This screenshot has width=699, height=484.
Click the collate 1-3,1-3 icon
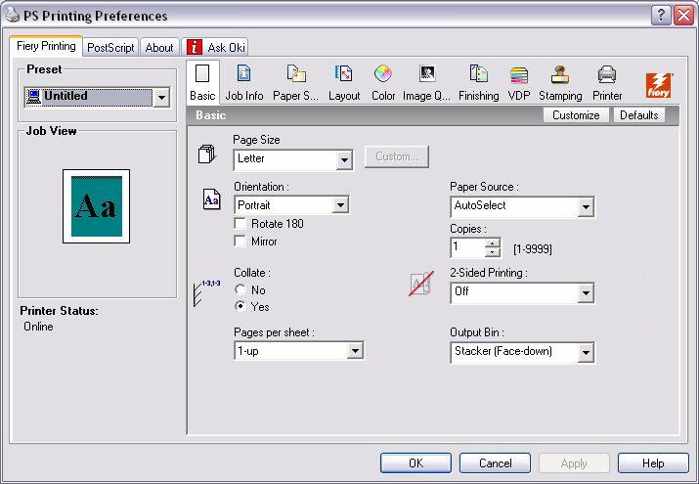pos(207,292)
